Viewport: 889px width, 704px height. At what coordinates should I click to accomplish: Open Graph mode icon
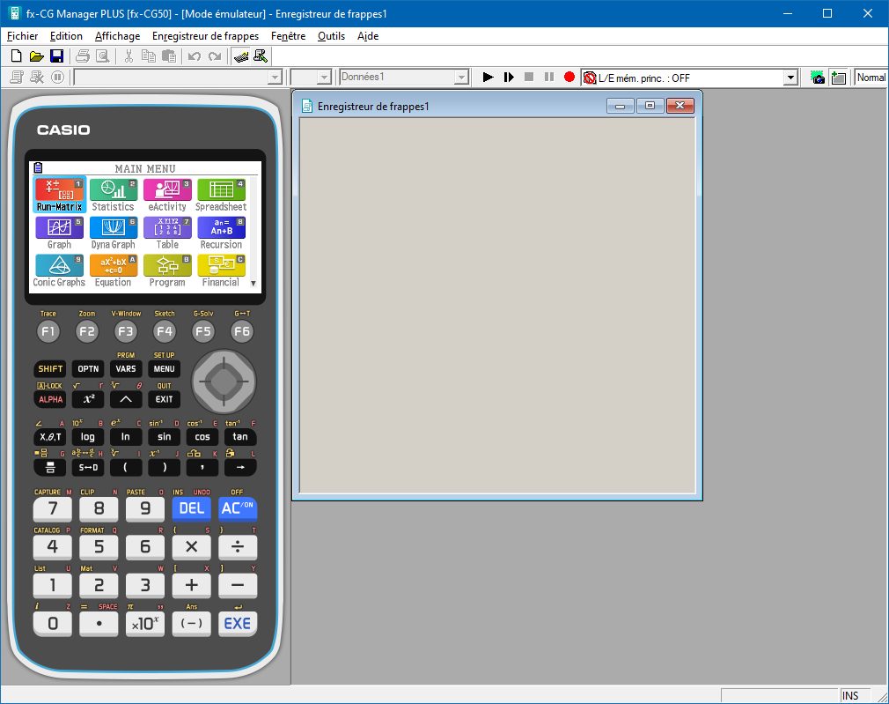tap(59, 233)
